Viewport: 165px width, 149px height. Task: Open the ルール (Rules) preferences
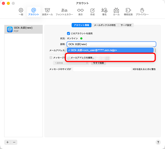click(x=116, y=11)
